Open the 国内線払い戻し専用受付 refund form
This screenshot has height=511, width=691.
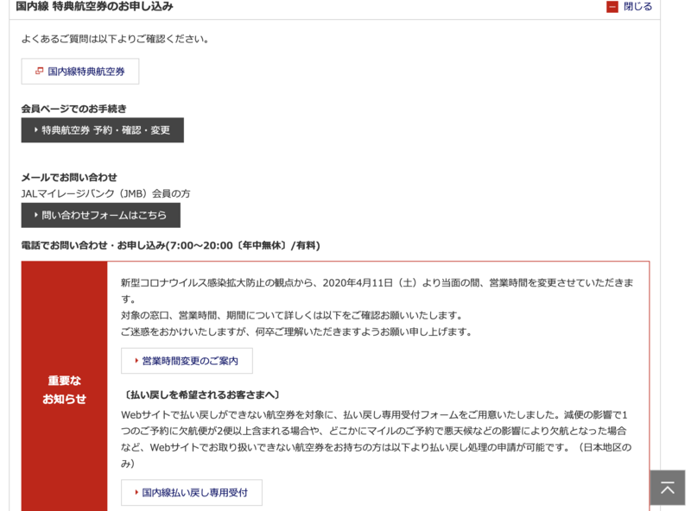(189, 491)
